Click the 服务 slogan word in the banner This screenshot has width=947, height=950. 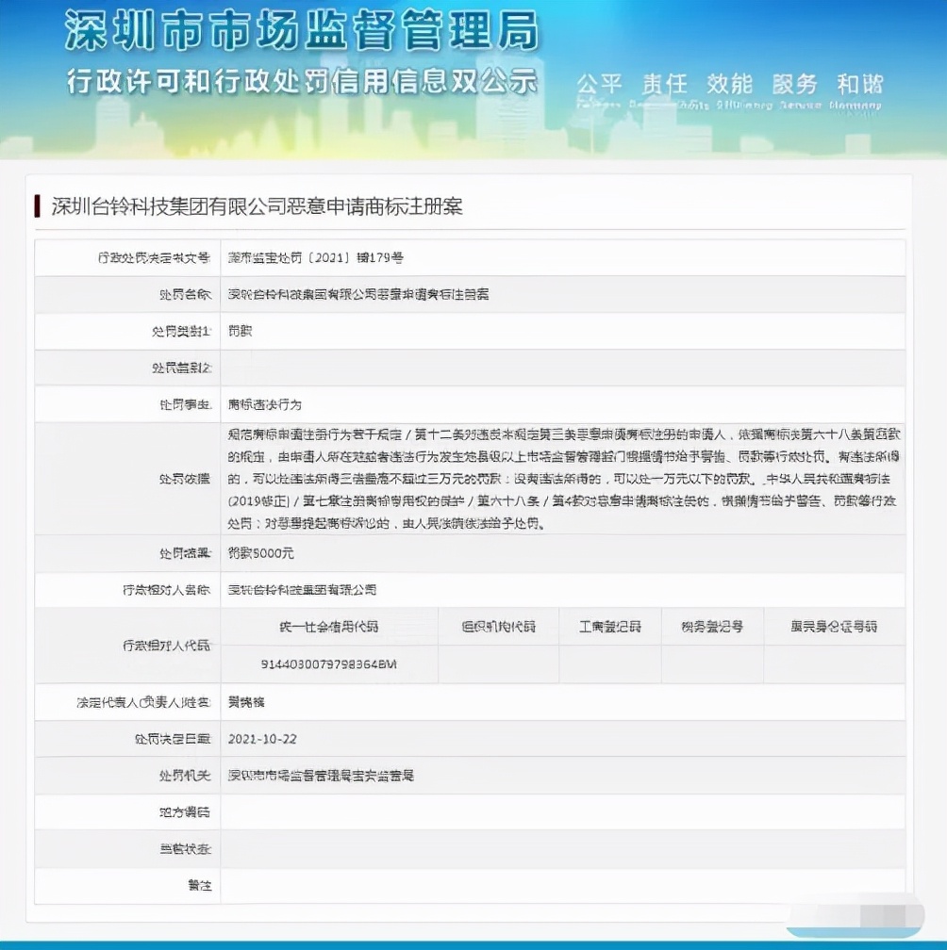pos(795,84)
